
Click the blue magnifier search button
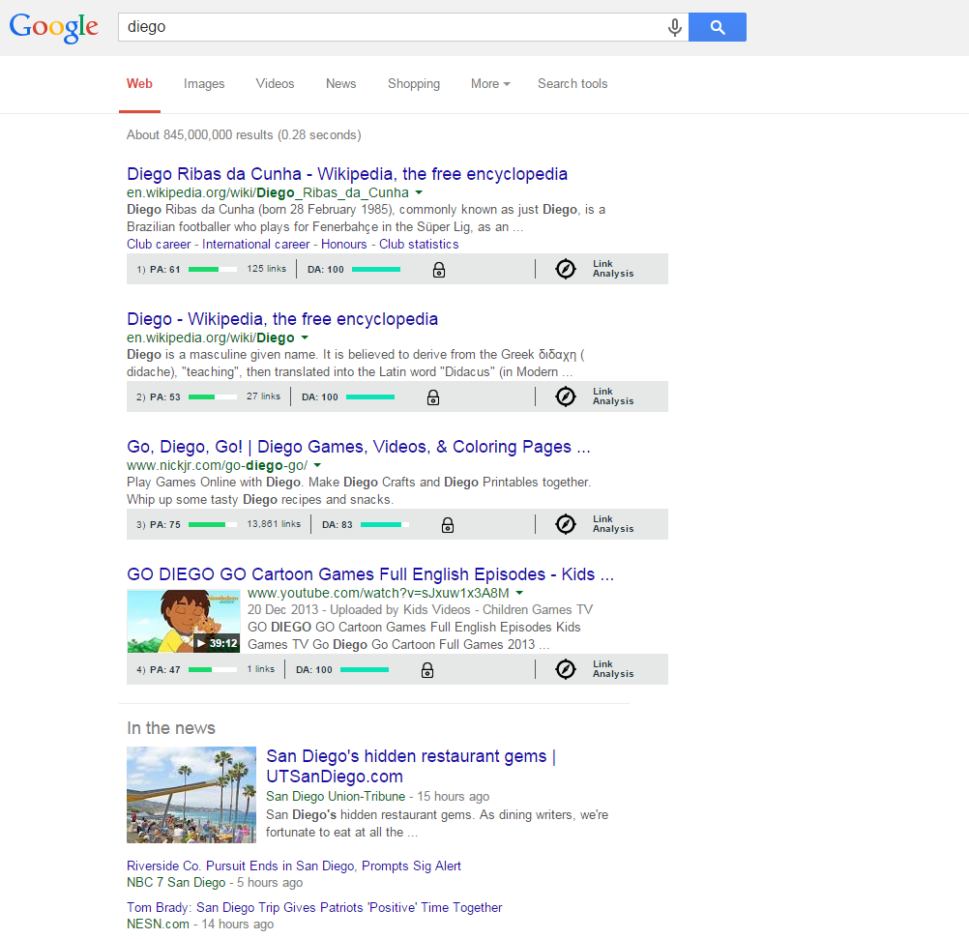pos(718,27)
